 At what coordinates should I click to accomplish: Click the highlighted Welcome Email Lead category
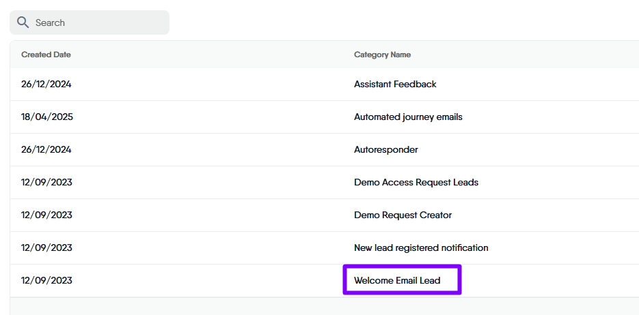tap(397, 280)
